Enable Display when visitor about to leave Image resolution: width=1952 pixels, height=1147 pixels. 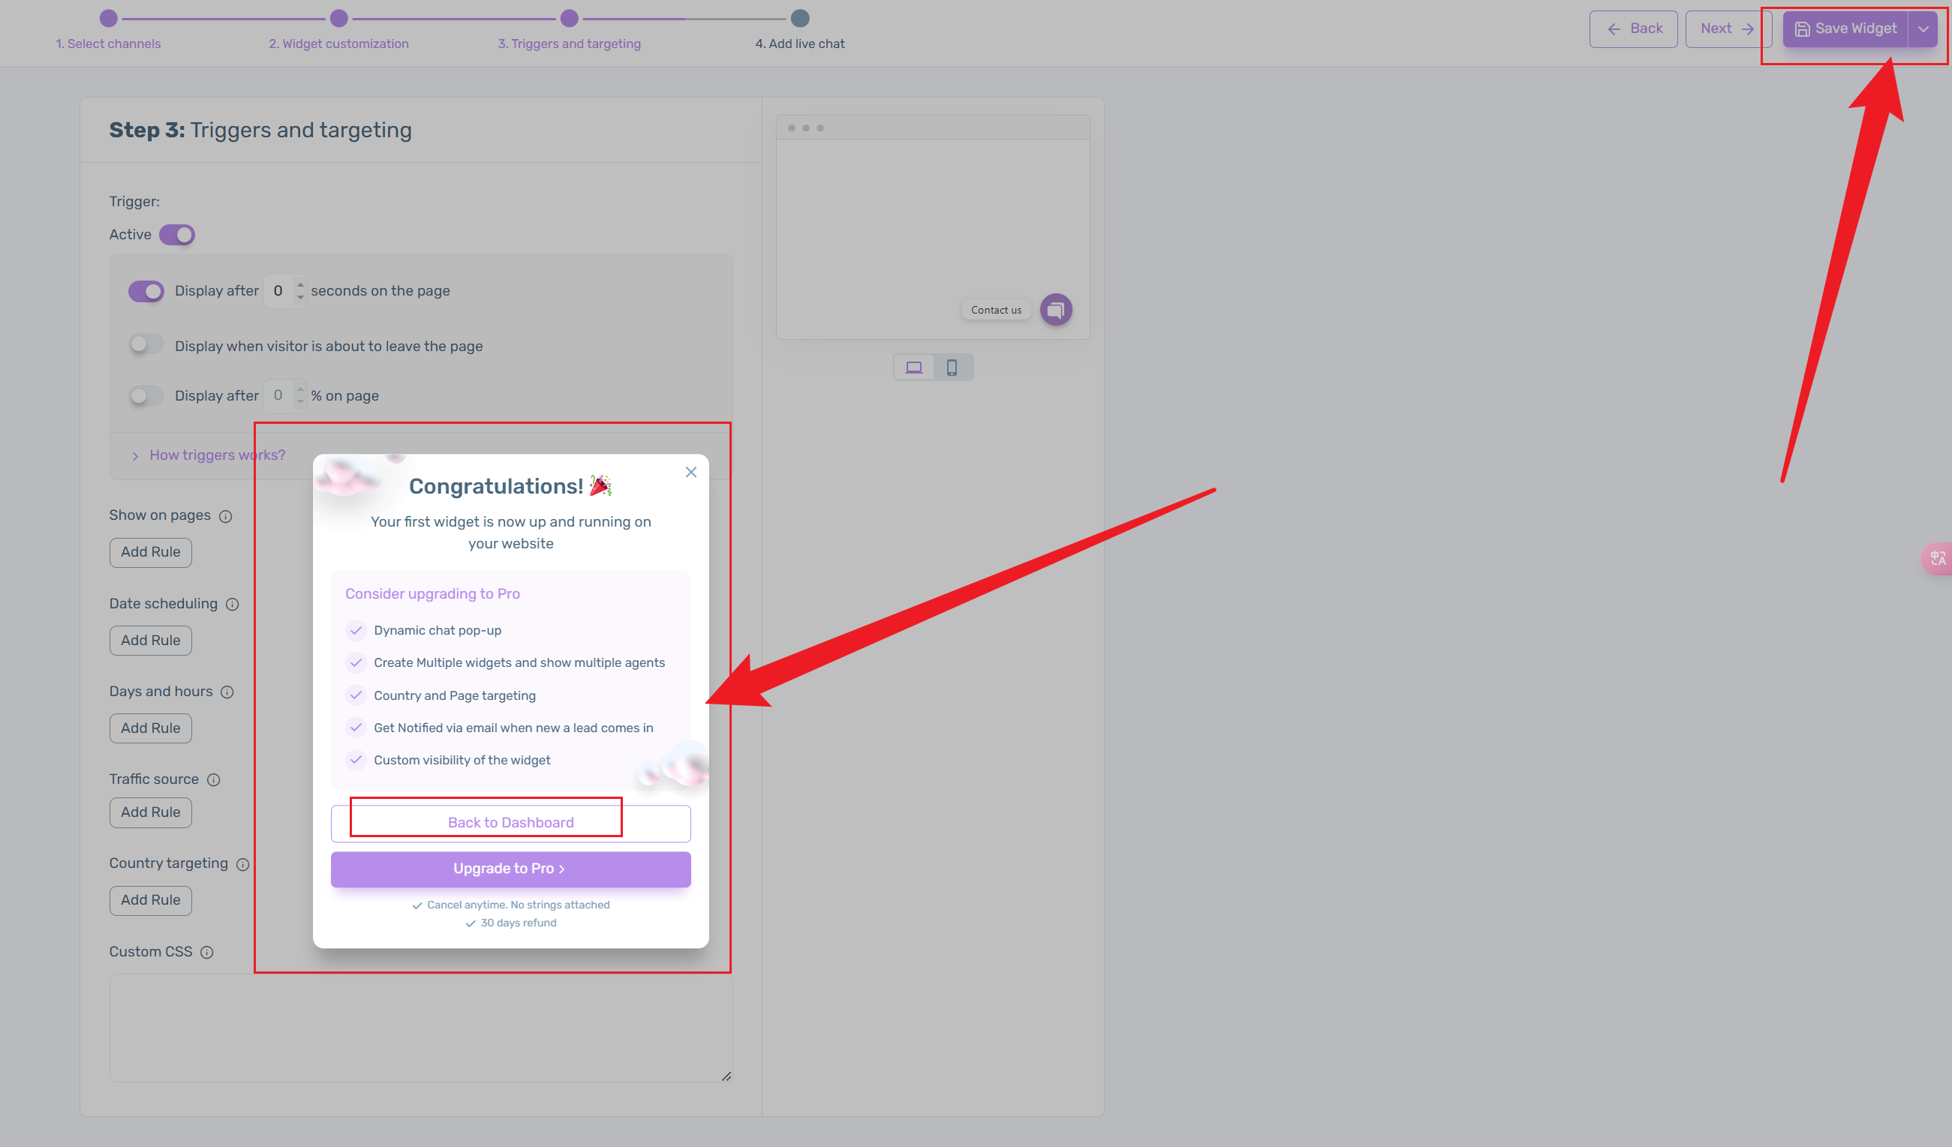point(145,344)
